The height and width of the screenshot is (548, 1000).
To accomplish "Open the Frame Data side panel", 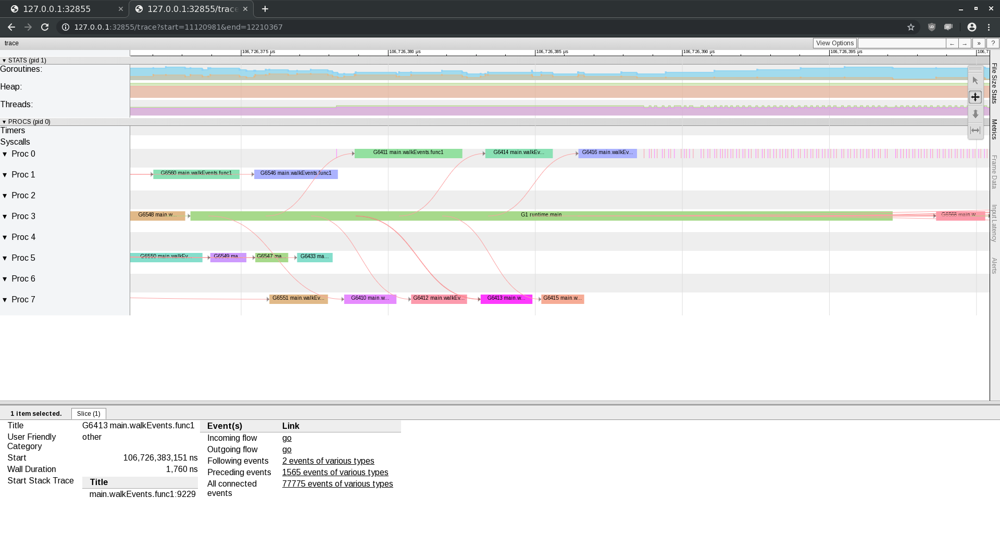I will pyautogui.click(x=994, y=172).
